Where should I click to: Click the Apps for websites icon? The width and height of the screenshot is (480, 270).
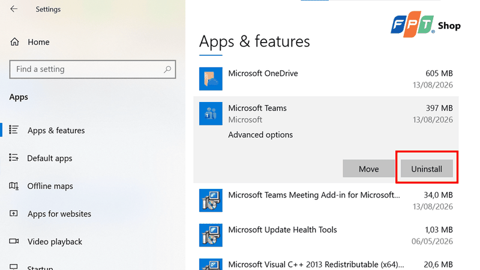point(13,214)
